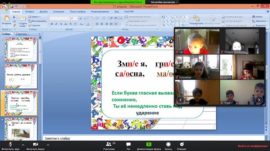
Task: Open the Zoom Chat panel
Action: [x=128, y=144]
